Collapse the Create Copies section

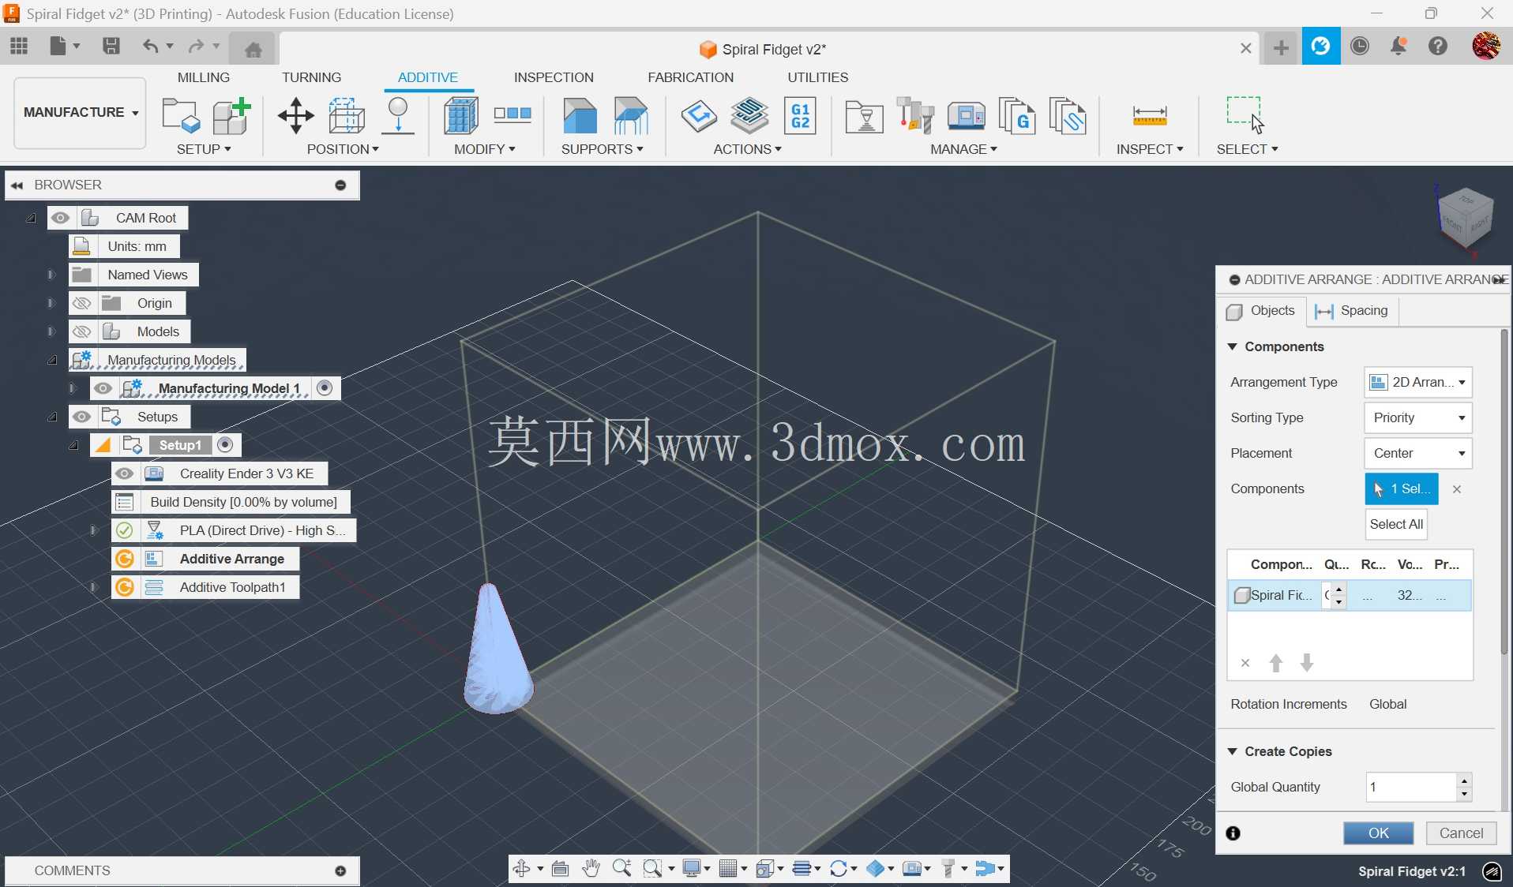[1233, 751]
